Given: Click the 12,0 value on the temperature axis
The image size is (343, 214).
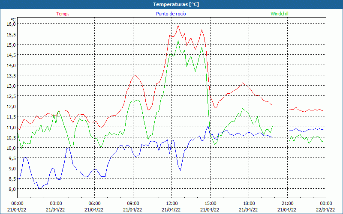Looking at the screenshot, I should pos(11,106).
